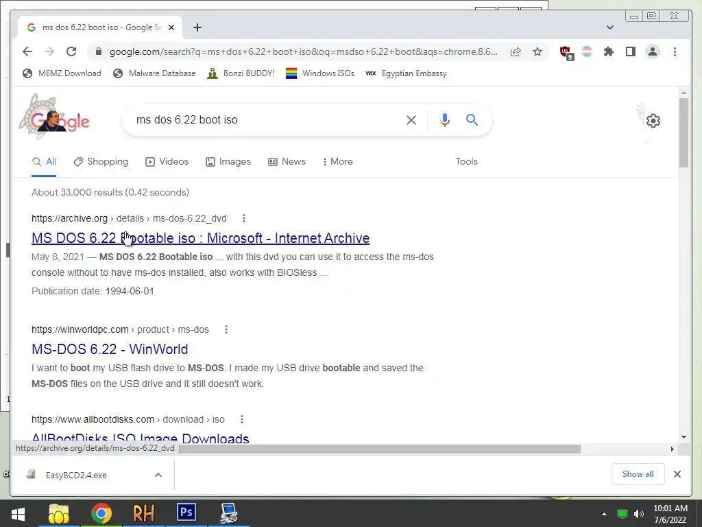
Task: Click the scrollbar down arrow
Action: point(683,437)
